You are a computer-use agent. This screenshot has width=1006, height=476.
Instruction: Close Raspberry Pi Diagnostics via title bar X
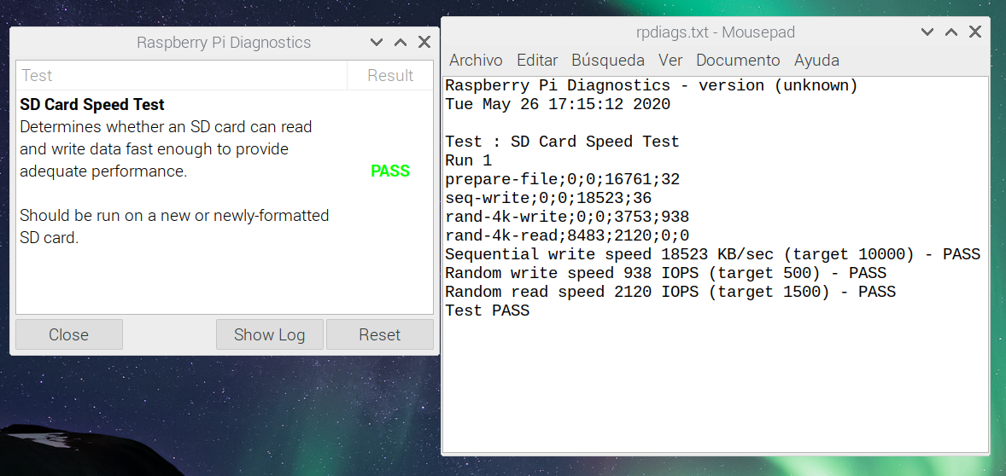tap(424, 43)
